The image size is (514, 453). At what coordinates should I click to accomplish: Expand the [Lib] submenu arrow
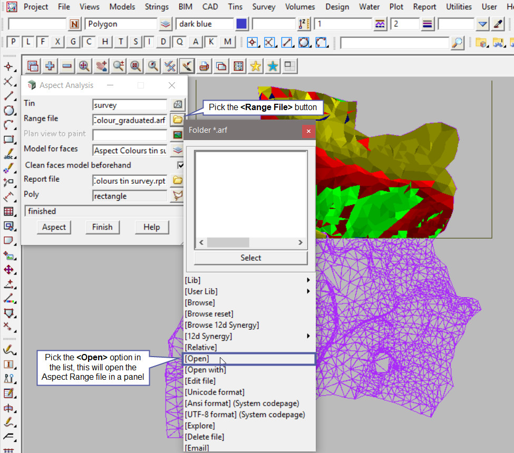click(x=308, y=280)
